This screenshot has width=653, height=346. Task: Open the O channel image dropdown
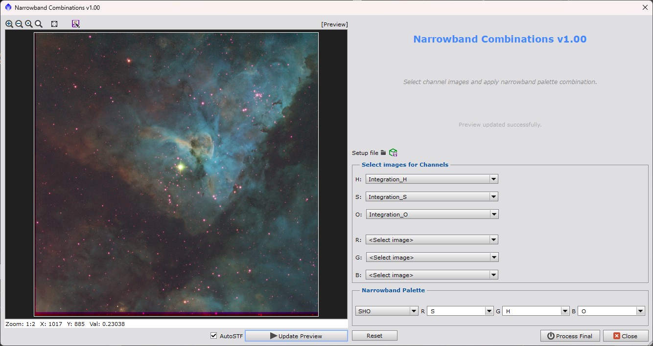click(x=432, y=215)
